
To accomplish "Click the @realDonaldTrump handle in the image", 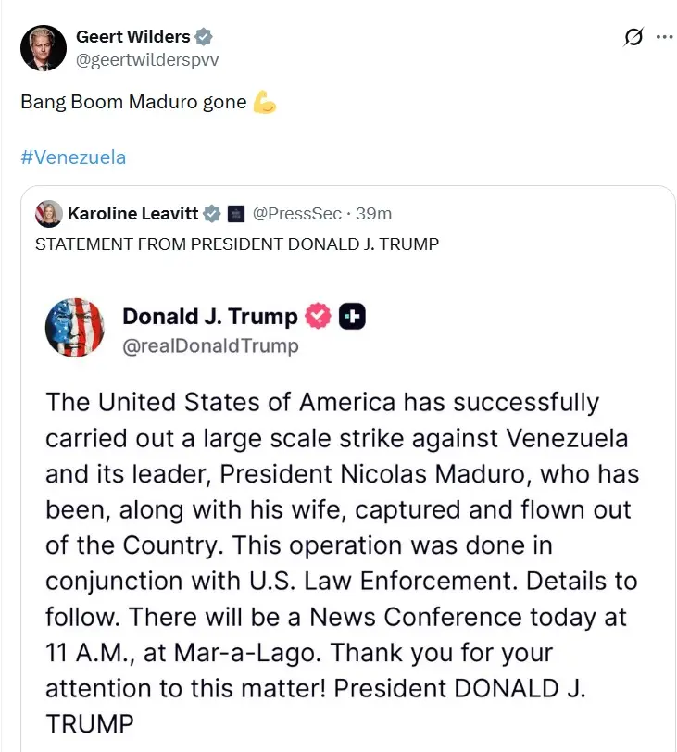I will 210,346.
